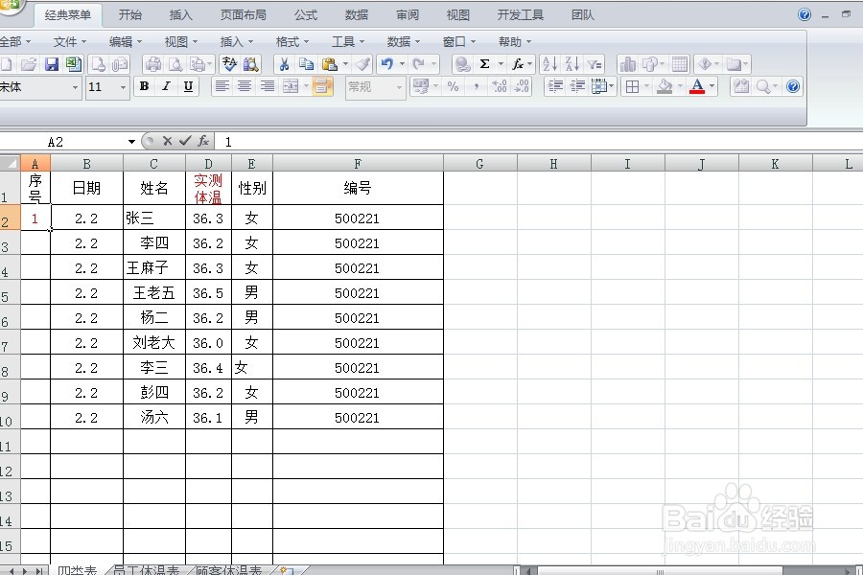
Task: Open the Insert Function icon
Action: 518,63
